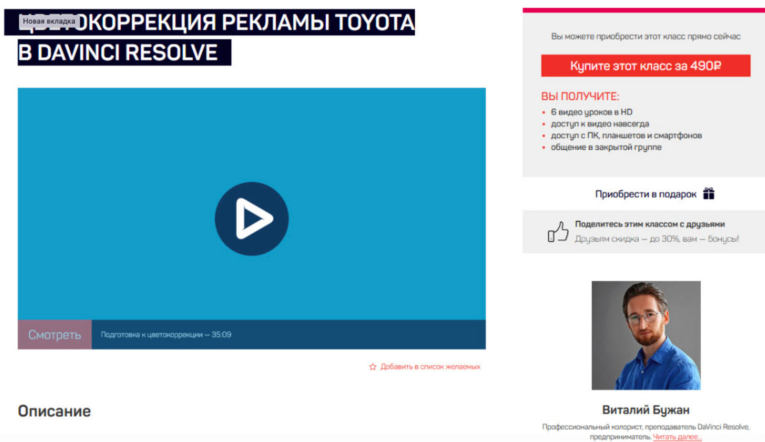Select the «Смотреть» tab on the player
The width and height of the screenshot is (765, 442).
54,334
